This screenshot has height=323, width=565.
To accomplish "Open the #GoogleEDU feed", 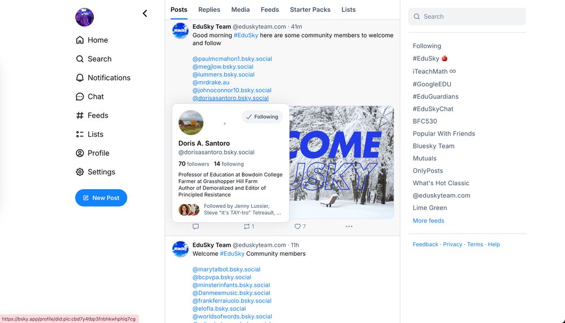I will pos(432,84).
